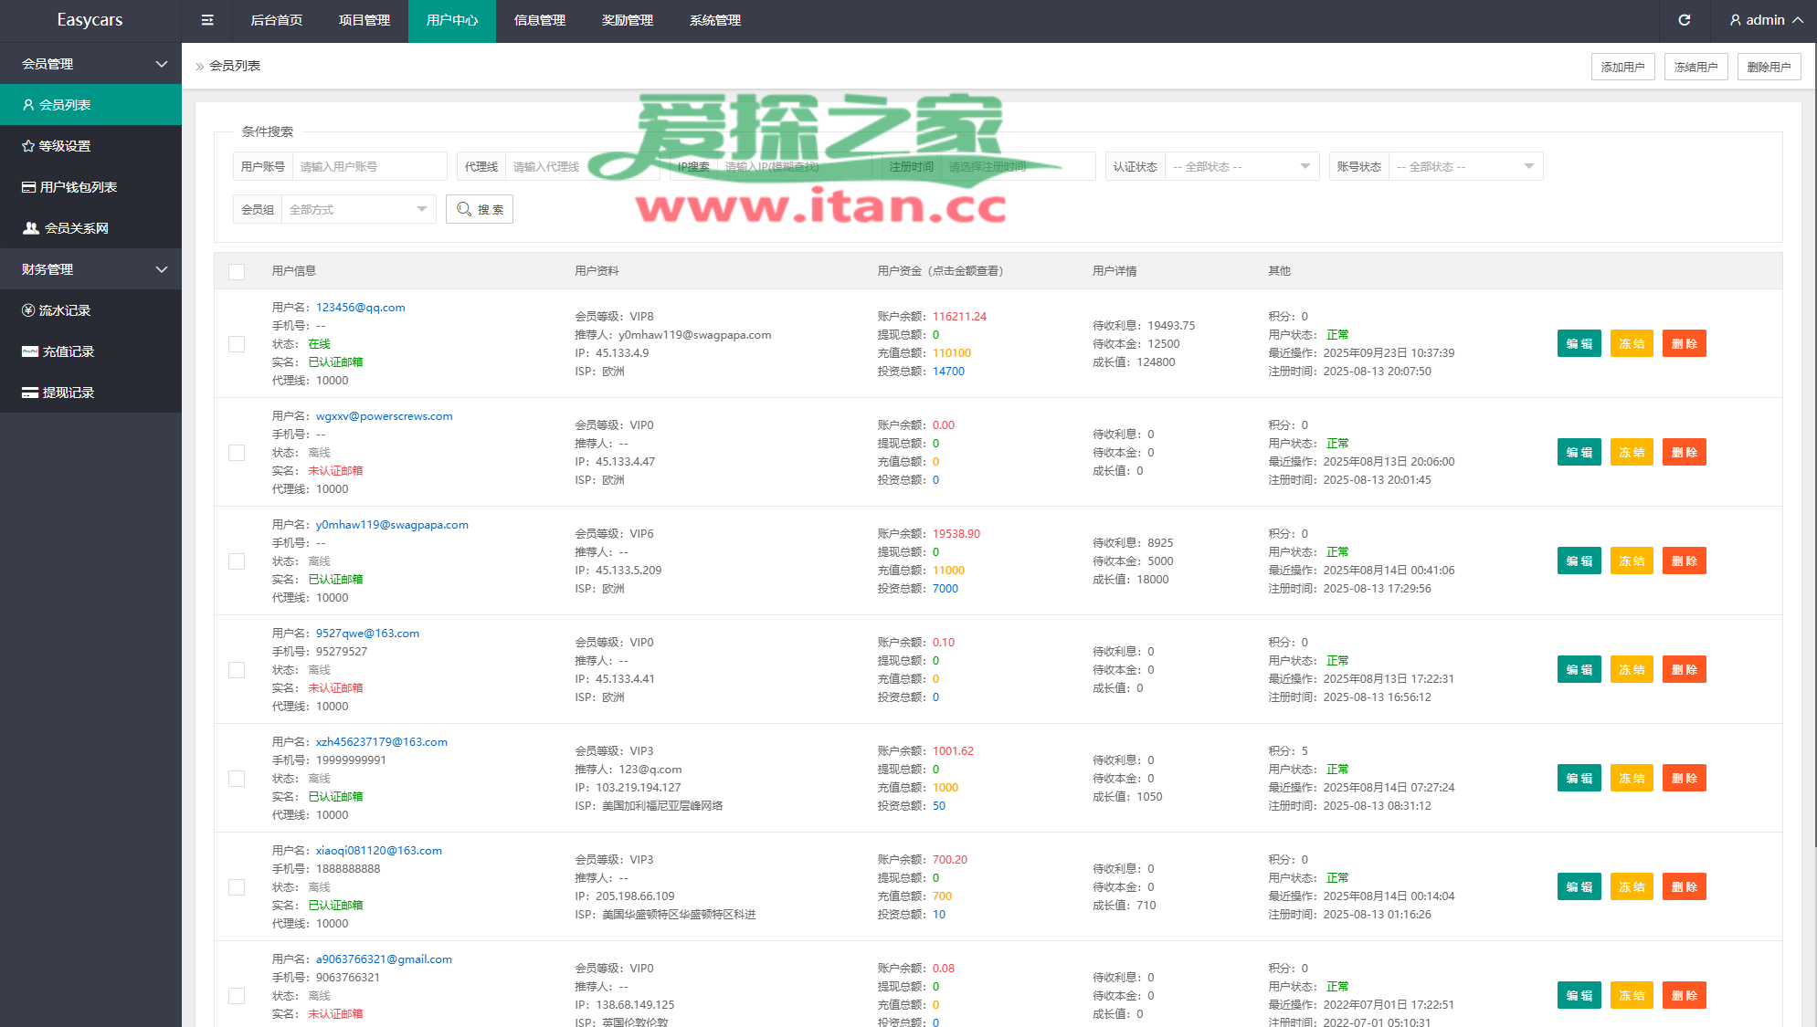Open 会员列表 sidebar item with user icon
1817x1027 pixels.
tap(64, 105)
